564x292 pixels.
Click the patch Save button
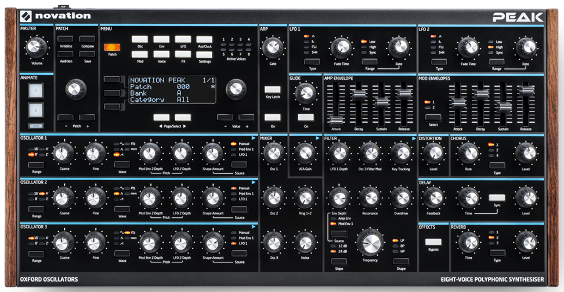coord(87,54)
